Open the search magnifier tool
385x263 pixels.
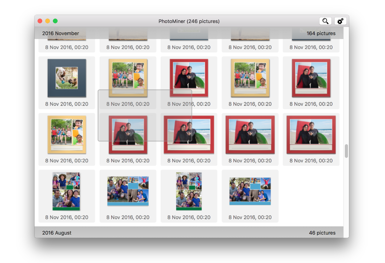325,21
